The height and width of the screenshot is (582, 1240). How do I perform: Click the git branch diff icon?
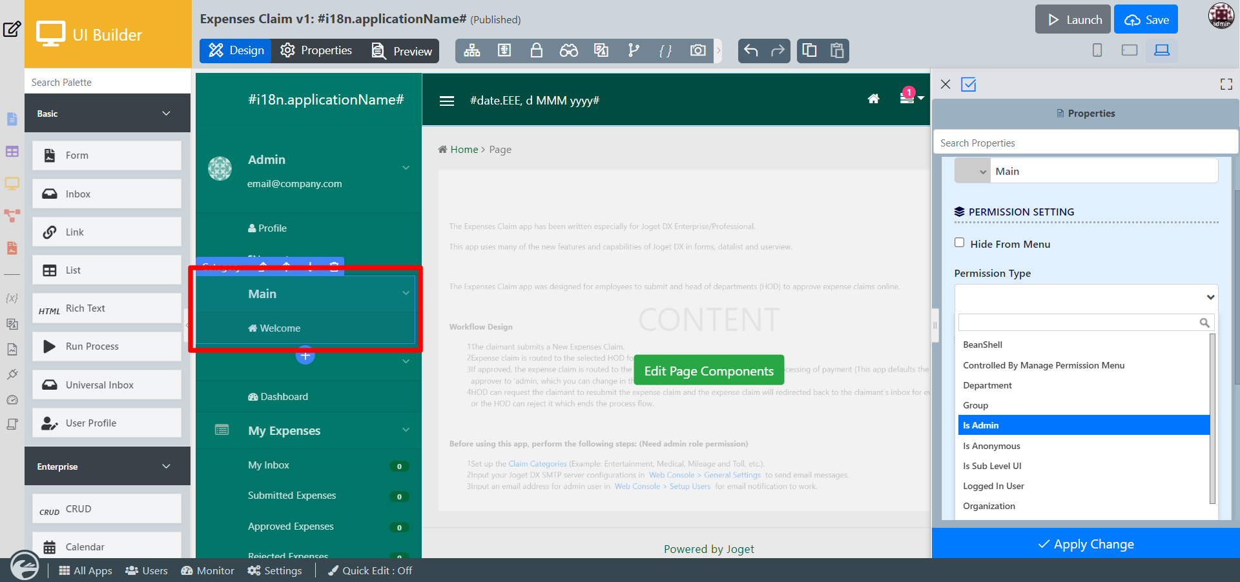pyautogui.click(x=634, y=50)
